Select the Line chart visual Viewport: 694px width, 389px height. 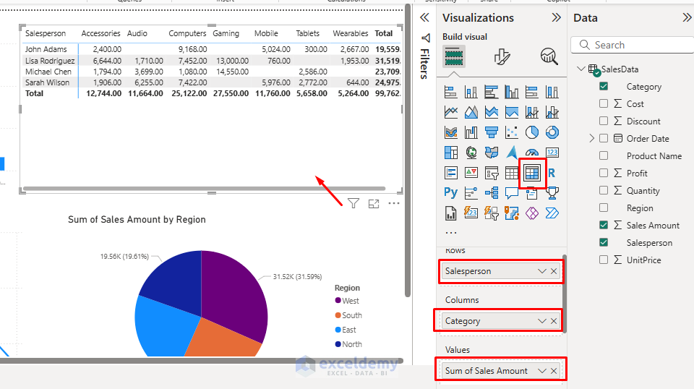coord(450,112)
